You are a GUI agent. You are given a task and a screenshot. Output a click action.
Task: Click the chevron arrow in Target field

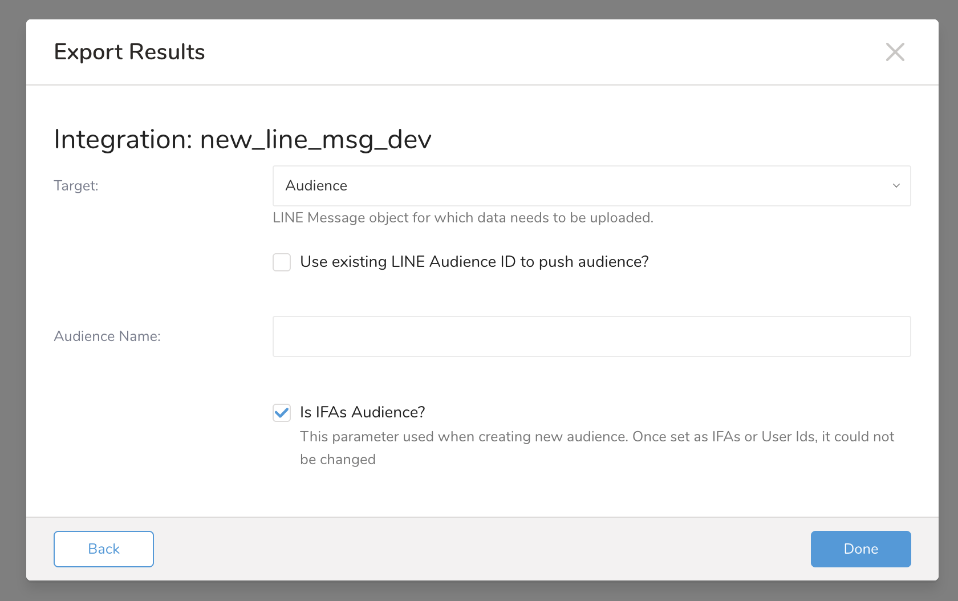tap(896, 186)
